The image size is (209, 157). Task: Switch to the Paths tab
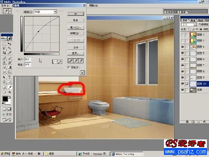point(201,20)
